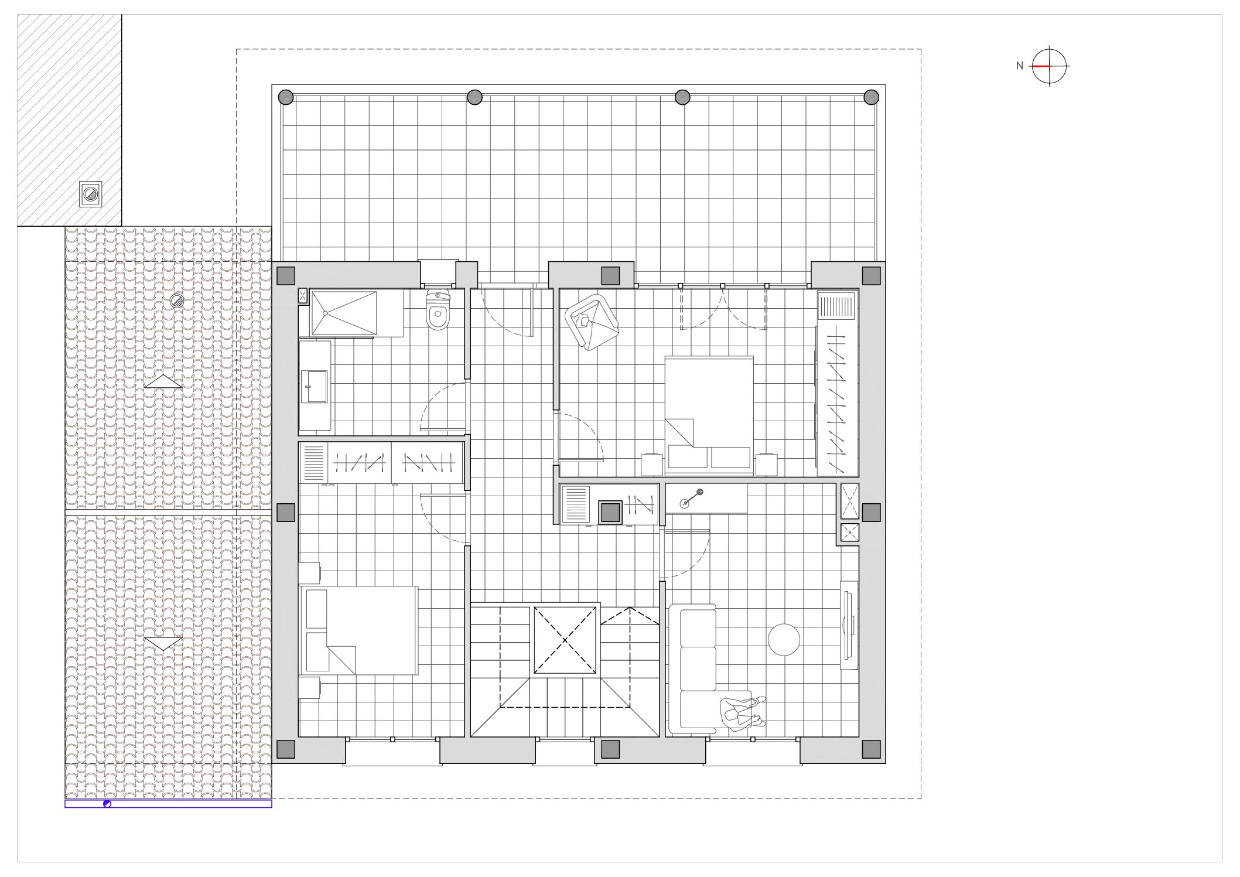Image resolution: width=1240 pixels, height=877 pixels.
Task: Click the north arrow compass symbol
Action: point(1049,66)
